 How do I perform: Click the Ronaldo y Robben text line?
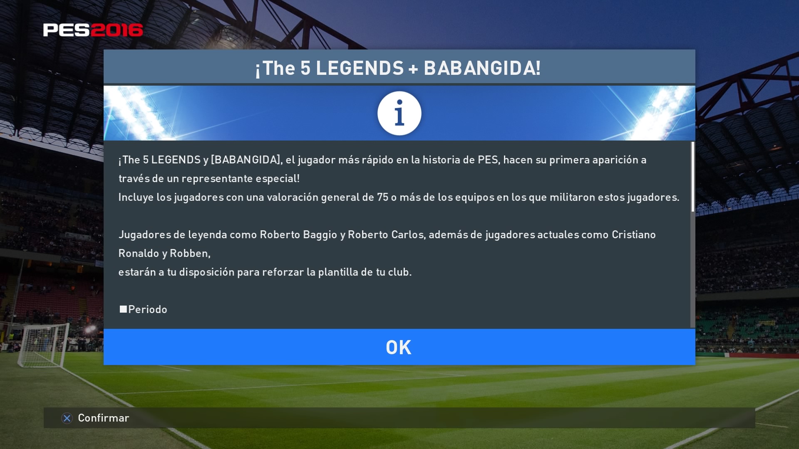[164, 253]
